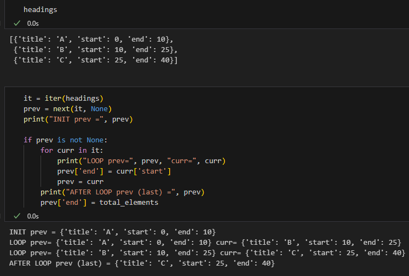Click the 'prev = curr' assignment line
Image resolution: width=409 pixels, height=276 pixels.
click(80, 182)
